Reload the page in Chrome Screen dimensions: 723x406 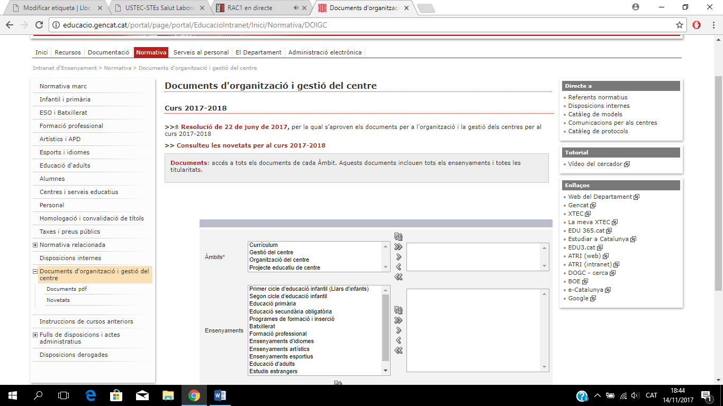tap(39, 25)
